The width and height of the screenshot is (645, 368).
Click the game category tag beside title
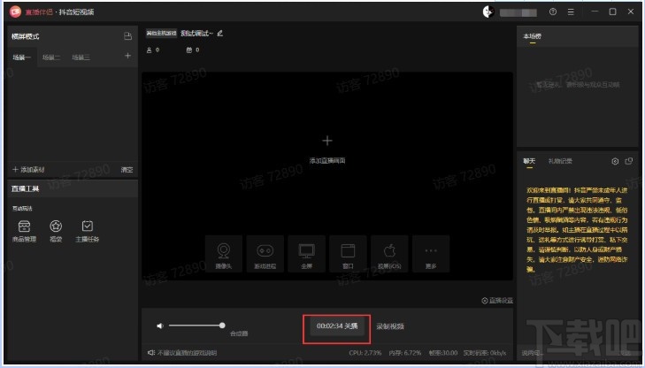click(162, 34)
